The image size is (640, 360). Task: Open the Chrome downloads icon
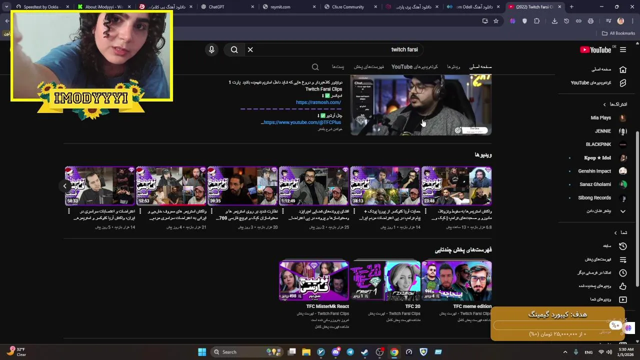click(x=554, y=21)
